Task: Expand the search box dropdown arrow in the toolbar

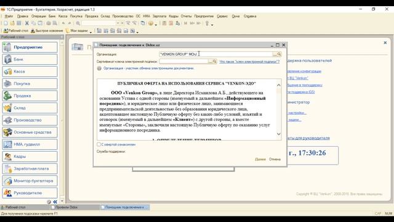Action: pyautogui.click(x=118, y=23)
